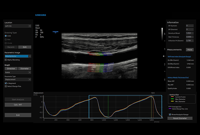This screenshot has width=200, height=135.
Task: Click the Samsung logo at the top
Action: 40,15
